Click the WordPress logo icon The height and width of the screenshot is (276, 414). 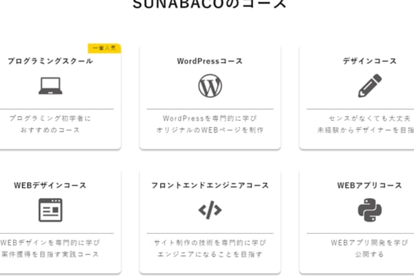tap(210, 86)
